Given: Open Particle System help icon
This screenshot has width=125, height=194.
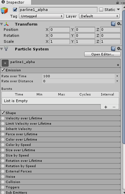Looking at the screenshot, I should (113, 49).
